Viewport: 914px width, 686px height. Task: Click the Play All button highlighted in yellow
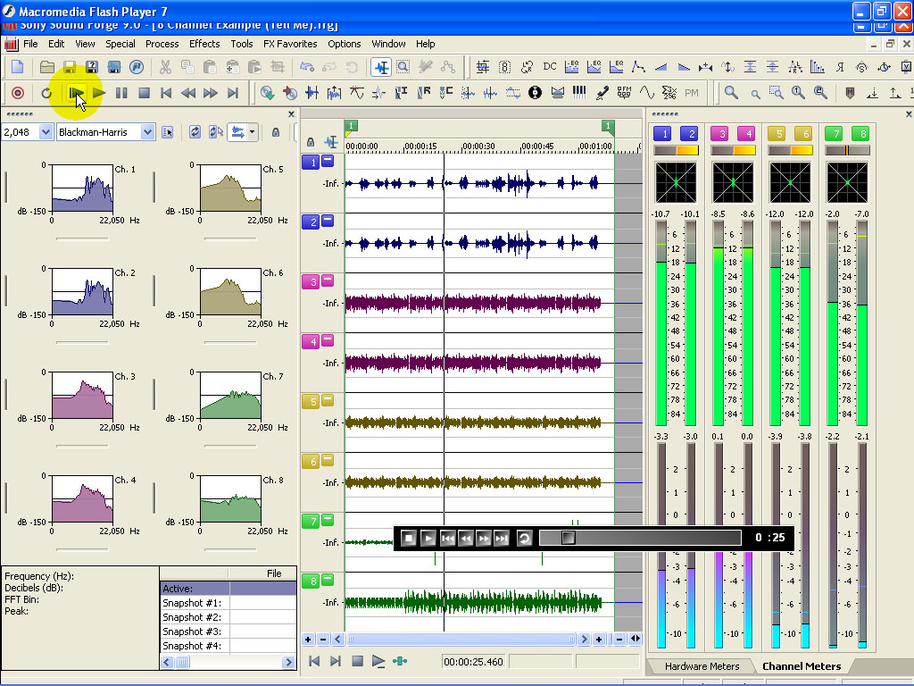pos(77,93)
